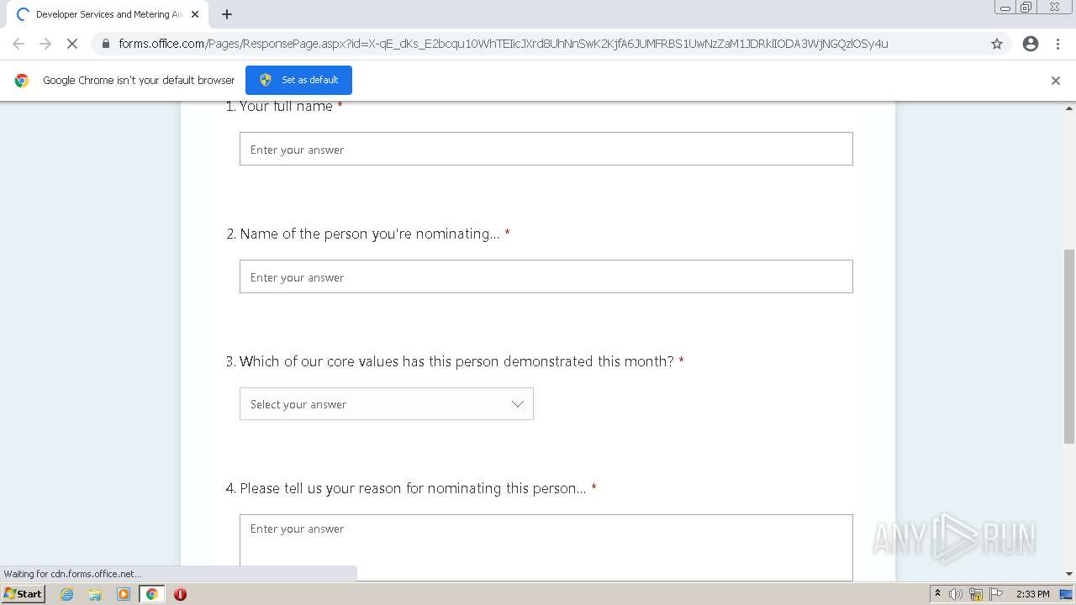Click the question 4 reason label
This screenshot has height=605, width=1076.
click(413, 488)
